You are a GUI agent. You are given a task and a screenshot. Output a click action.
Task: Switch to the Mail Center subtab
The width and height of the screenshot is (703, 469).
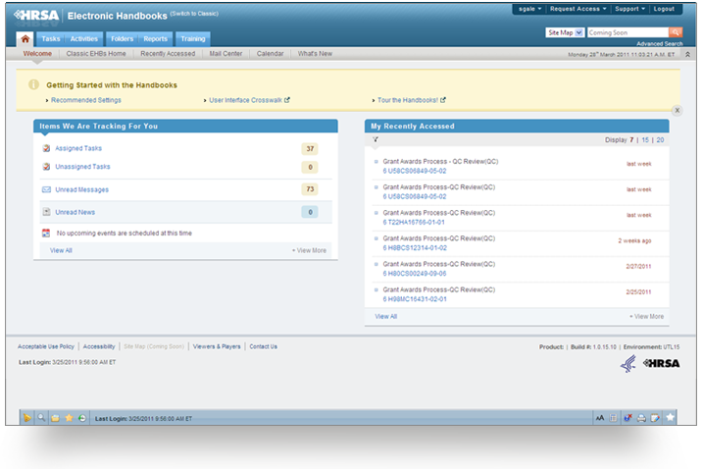226,54
